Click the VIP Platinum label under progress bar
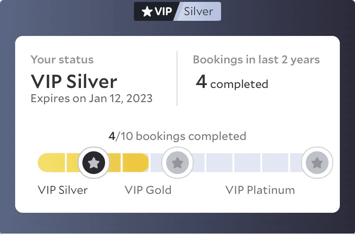The image size is (355, 235). (x=260, y=190)
